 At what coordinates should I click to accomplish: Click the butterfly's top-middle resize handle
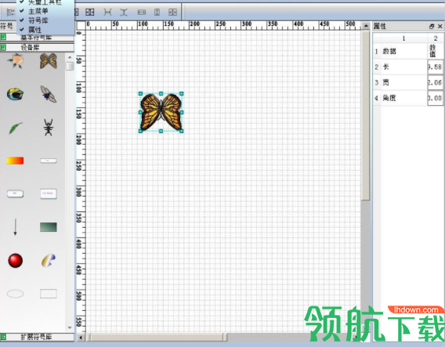(161, 93)
